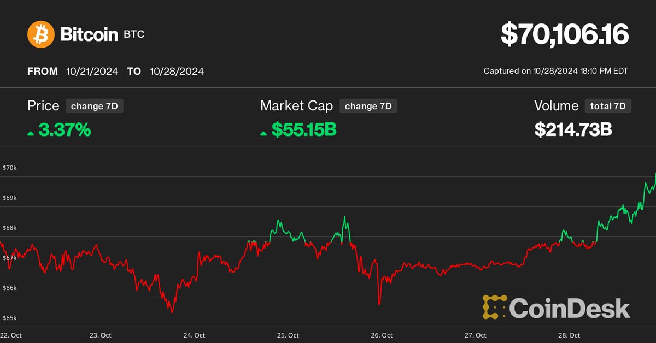
Task: Select the 25. Oct x-axis label
Action: click(x=288, y=335)
